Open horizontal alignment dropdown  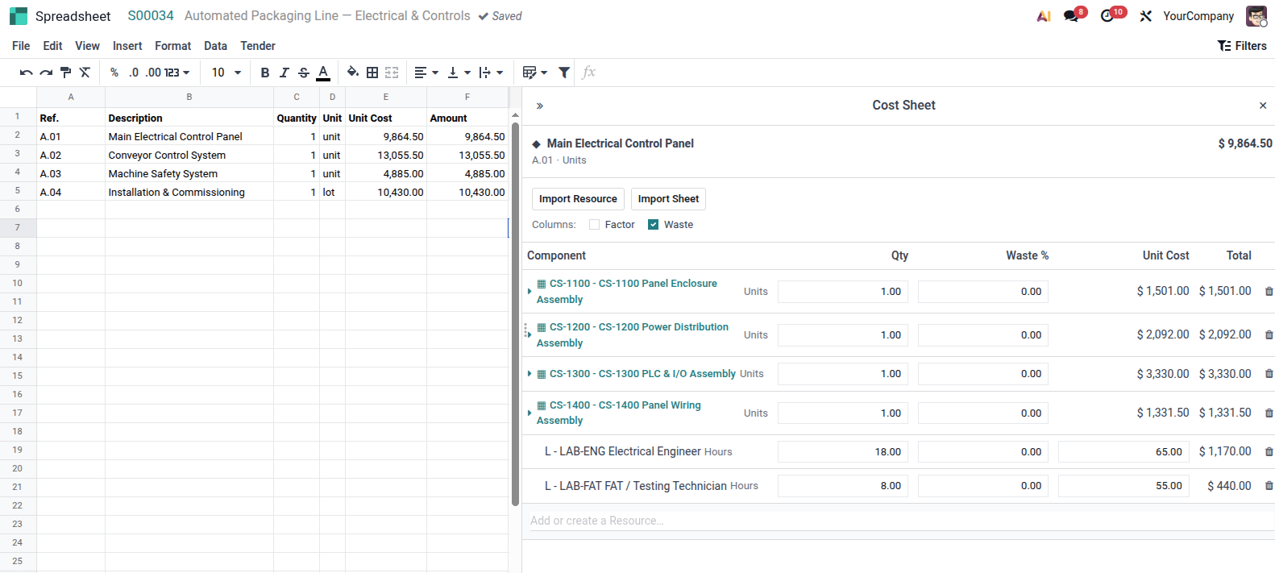click(x=426, y=73)
